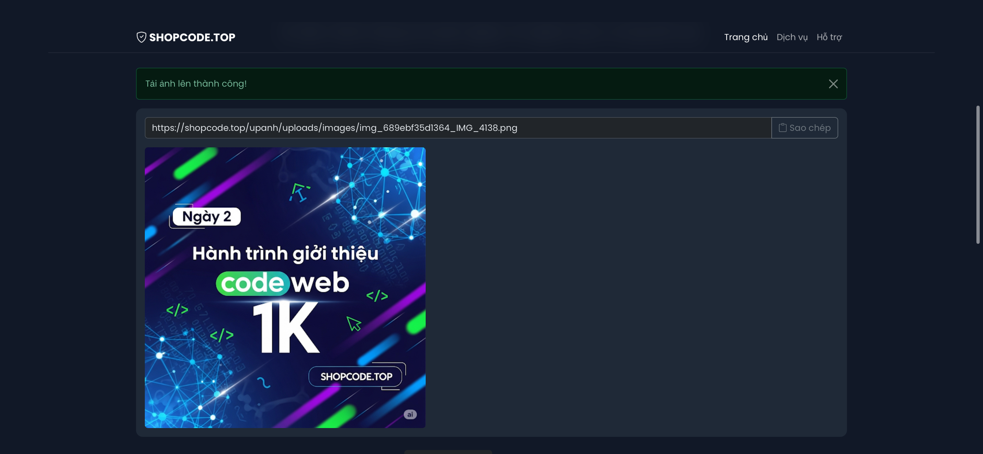Open the Dịch vụ menu item
This screenshot has width=983, height=454.
[x=792, y=37]
